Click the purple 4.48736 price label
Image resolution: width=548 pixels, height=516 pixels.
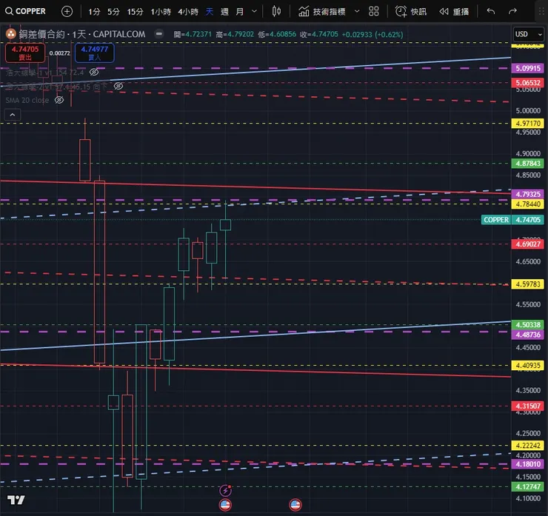[x=528, y=335]
